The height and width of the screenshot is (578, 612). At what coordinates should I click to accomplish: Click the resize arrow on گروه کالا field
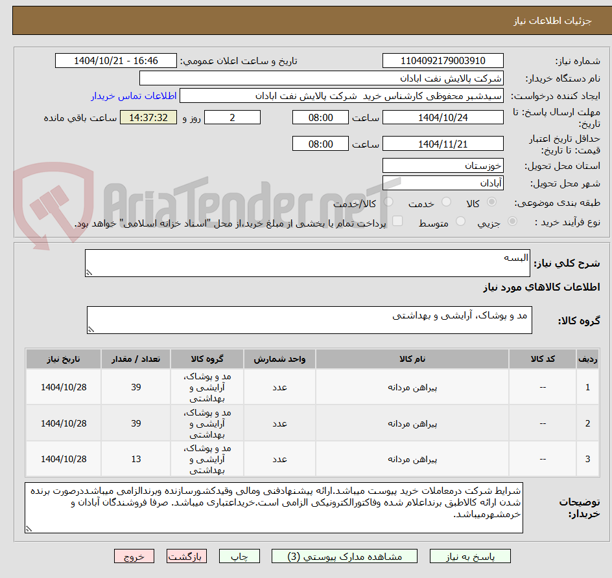pyautogui.click(x=91, y=329)
